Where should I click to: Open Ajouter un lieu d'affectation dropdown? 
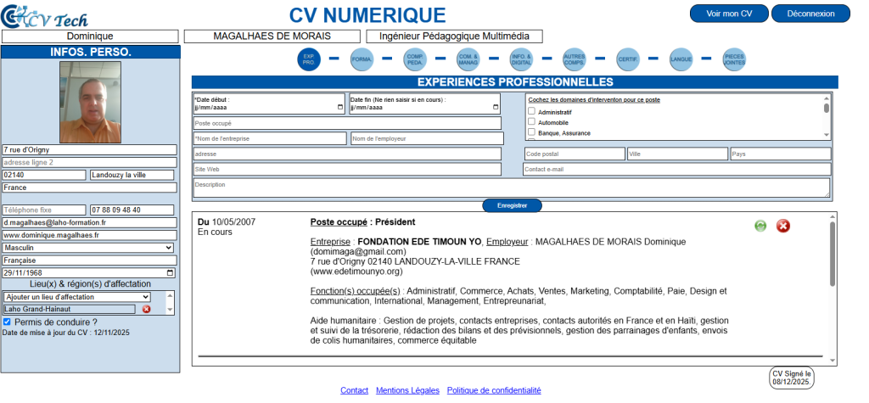pyautogui.click(x=76, y=297)
